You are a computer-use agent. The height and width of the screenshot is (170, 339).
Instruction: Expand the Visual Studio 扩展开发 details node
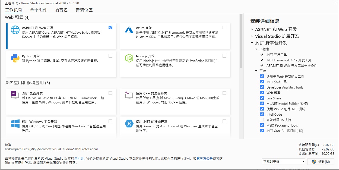click(252, 36)
